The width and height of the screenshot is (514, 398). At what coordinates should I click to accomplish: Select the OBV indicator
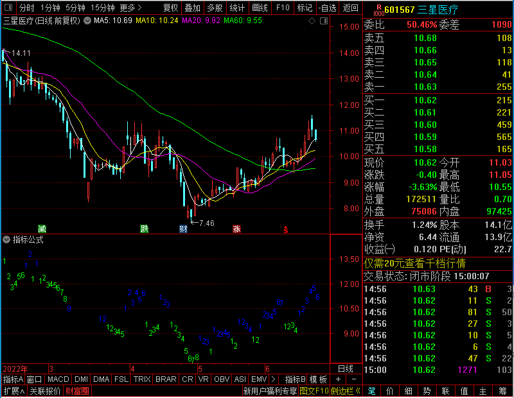(x=222, y=379)
